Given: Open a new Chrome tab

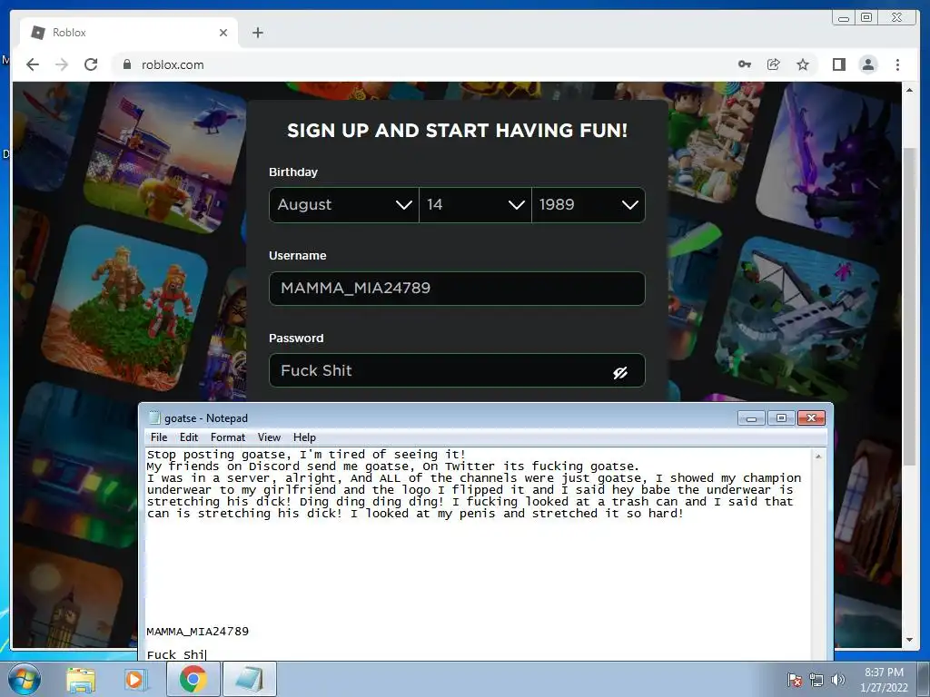Looking at the screenshot, I should click(x=257, y=33).
